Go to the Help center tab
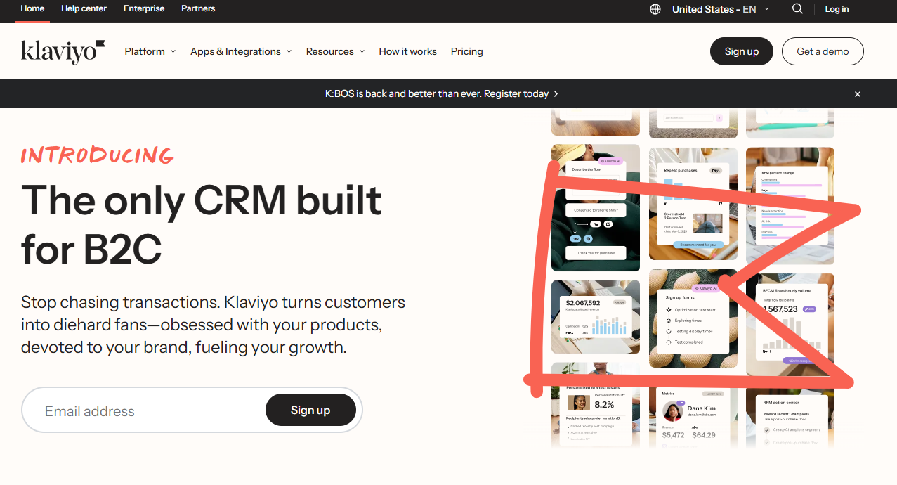Viewport: 897px width, 485px height. 84,8
